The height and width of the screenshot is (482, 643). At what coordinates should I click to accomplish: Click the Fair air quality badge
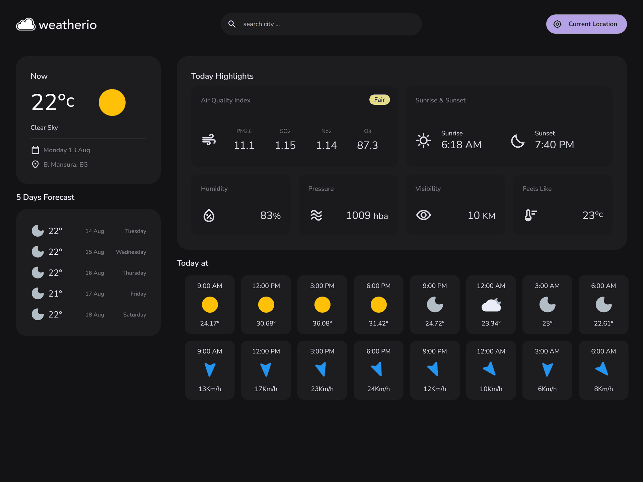[379, 100]
